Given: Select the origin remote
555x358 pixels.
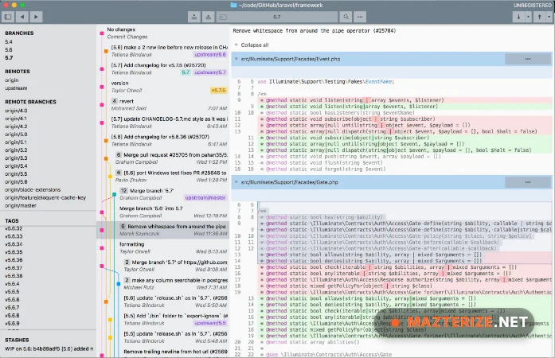Looking at the screenshot, I should click(12, 80).
